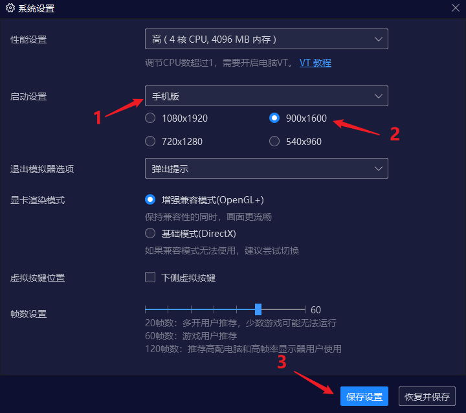
Task: Click the chevron arrow on performance dropdown
Action: pyautogui.click(x=379, y=39)
